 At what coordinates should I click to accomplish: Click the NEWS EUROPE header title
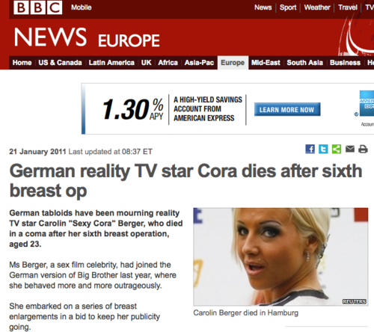click(x=87, y=37)
